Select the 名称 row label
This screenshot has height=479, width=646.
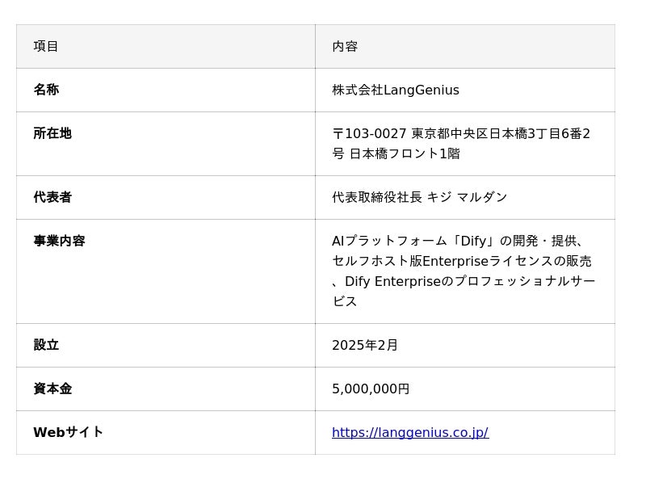(x=166, y=90)
